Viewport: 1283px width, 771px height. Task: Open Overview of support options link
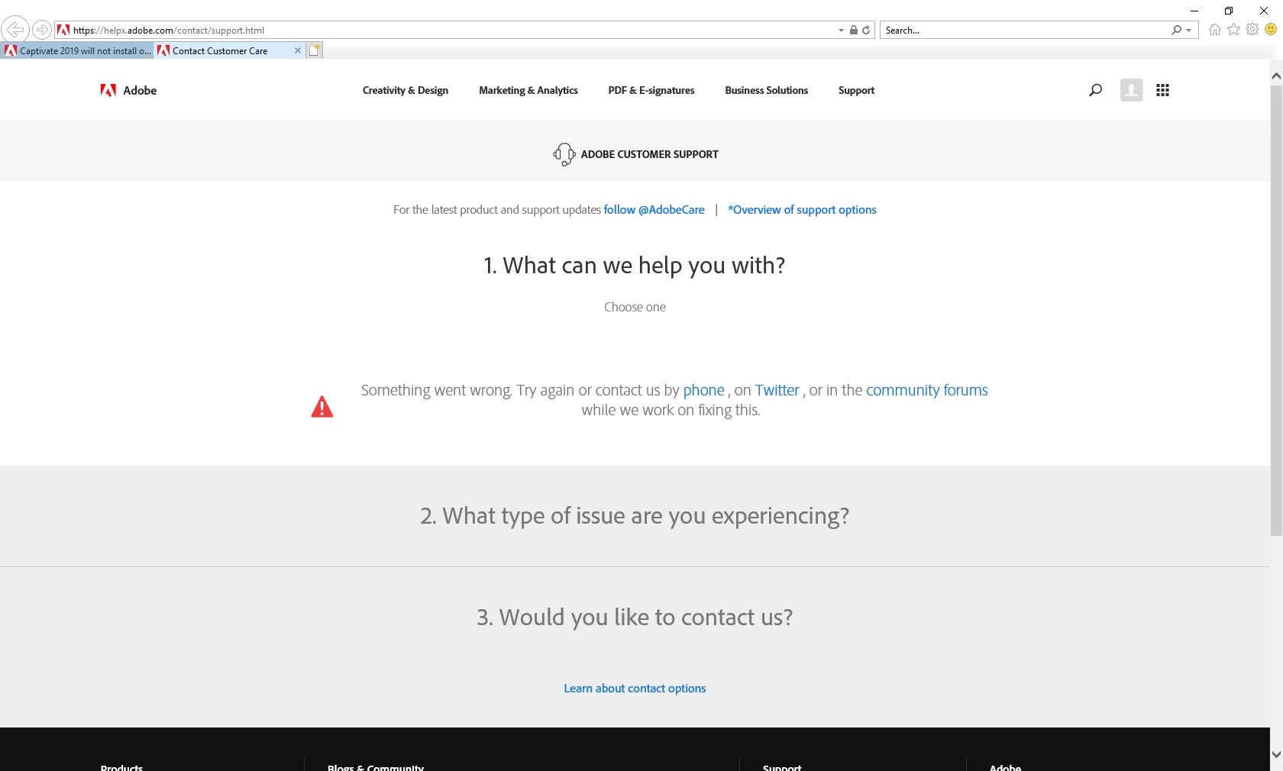pos(802,210)
